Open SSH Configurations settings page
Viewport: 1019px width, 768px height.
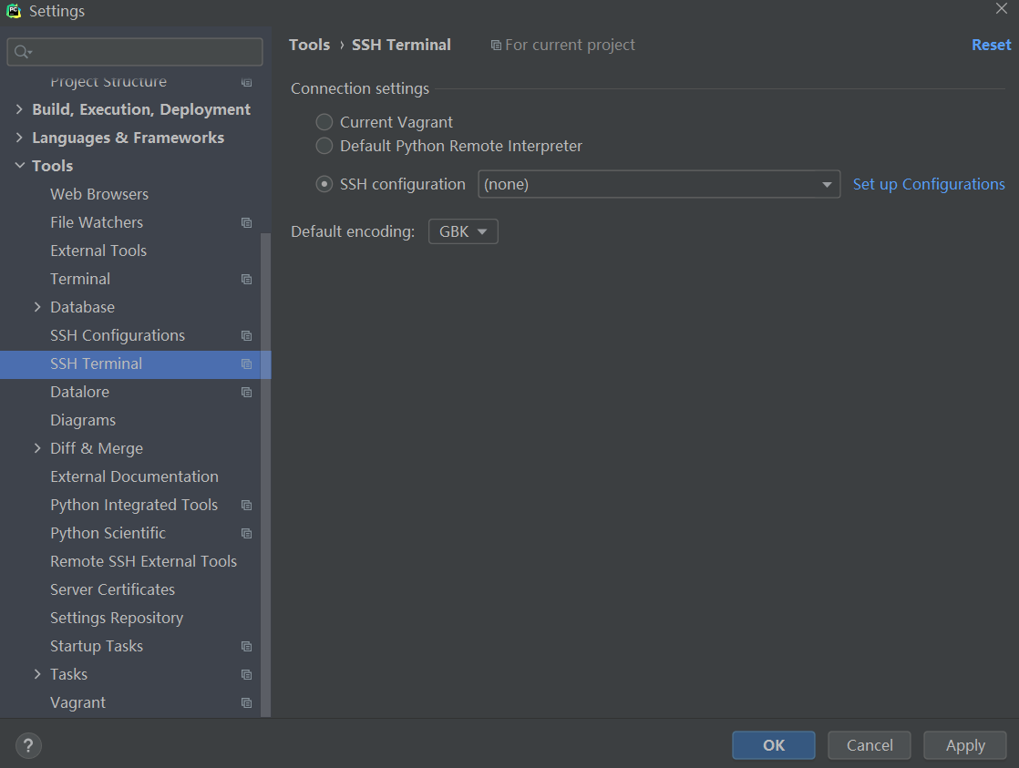tap(118, 335)
